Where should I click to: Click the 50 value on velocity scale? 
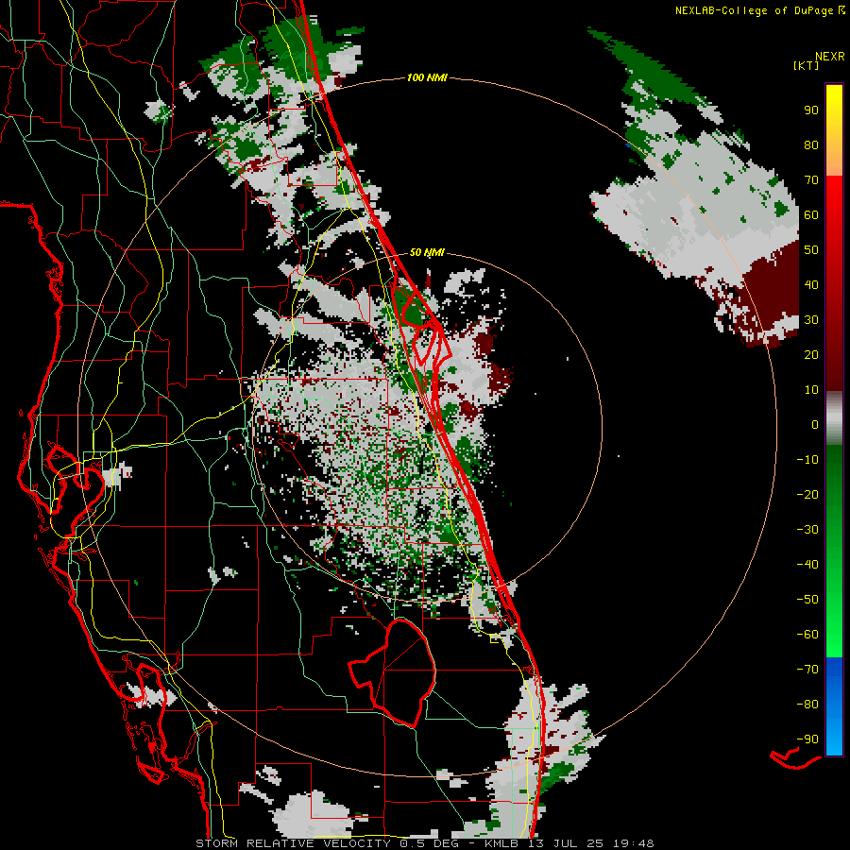pyautogui.click(x=811, y=250)
